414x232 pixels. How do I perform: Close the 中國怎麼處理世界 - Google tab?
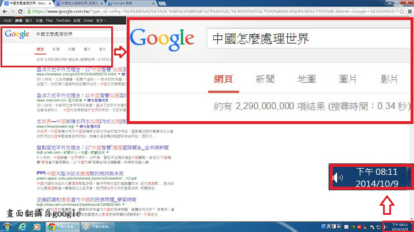50,3
